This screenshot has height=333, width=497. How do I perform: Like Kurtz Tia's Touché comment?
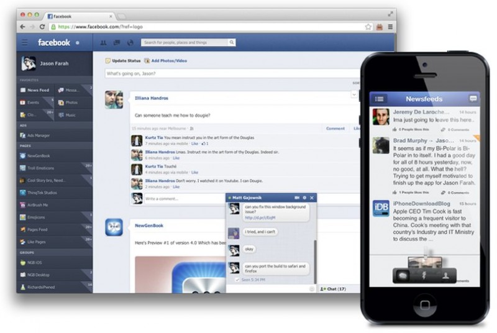coord(194,173)
